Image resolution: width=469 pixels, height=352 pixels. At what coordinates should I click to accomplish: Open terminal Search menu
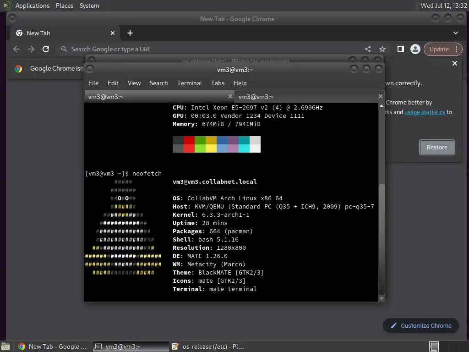point(158,83)
